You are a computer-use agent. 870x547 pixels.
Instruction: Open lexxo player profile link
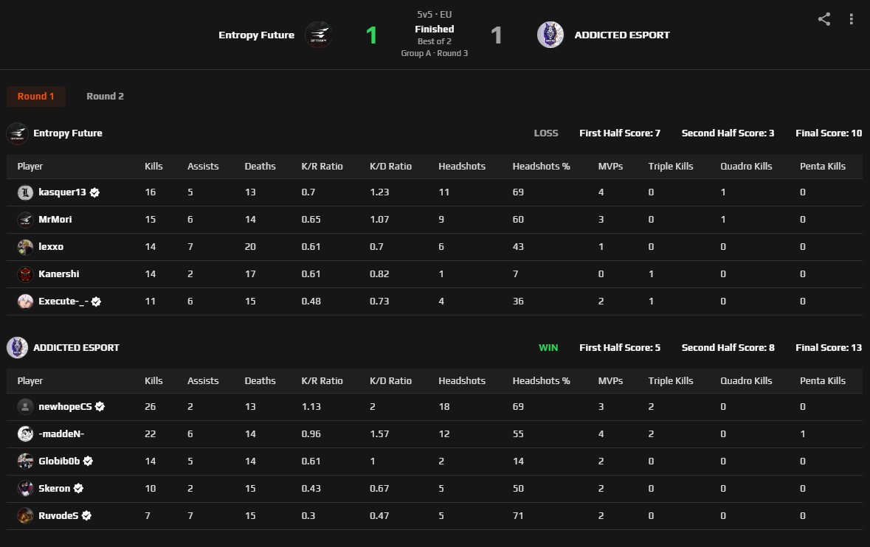pos(50,247)
